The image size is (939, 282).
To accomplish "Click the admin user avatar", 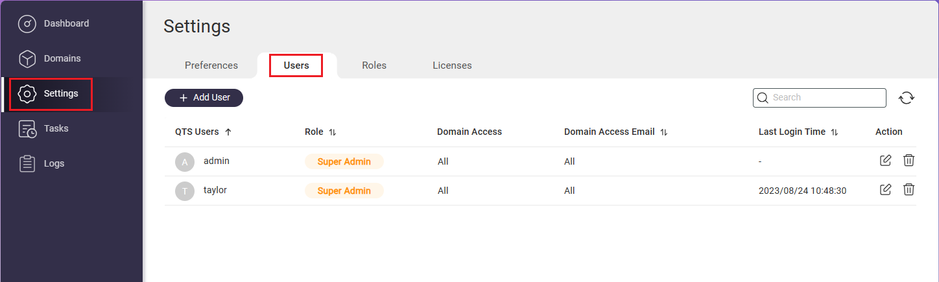I will pos(185,162).
